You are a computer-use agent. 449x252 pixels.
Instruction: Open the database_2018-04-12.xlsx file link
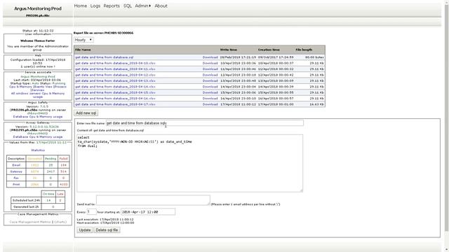[x=115, y=75]
